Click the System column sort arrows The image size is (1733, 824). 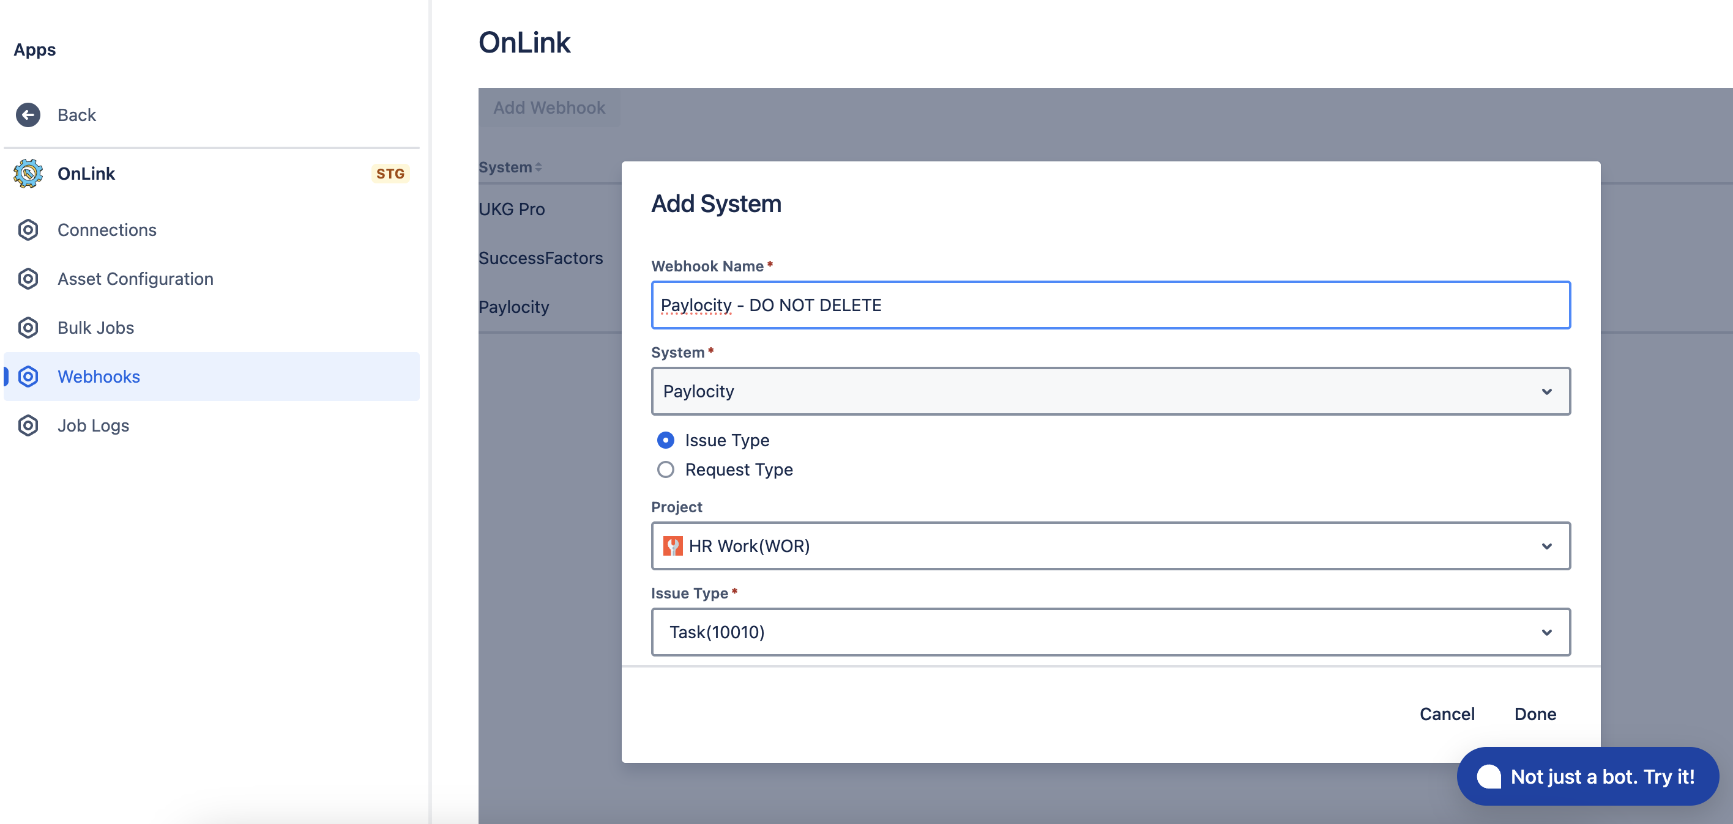click(x=539, y=167)
